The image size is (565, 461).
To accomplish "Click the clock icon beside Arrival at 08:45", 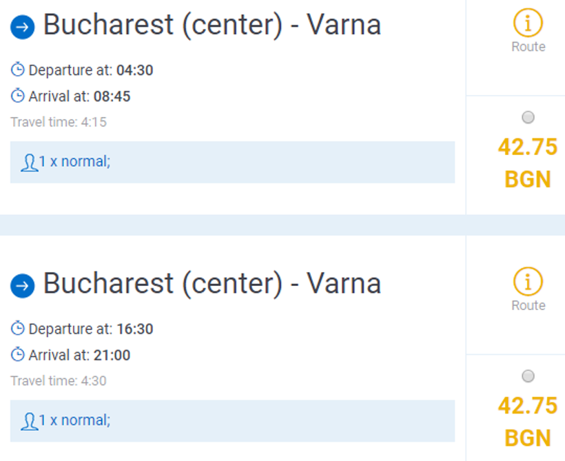I will (x=18, y=96).
